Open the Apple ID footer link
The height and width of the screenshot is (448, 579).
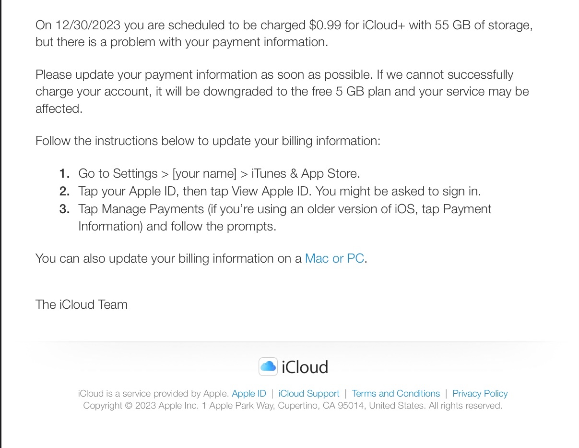(248, 394)
